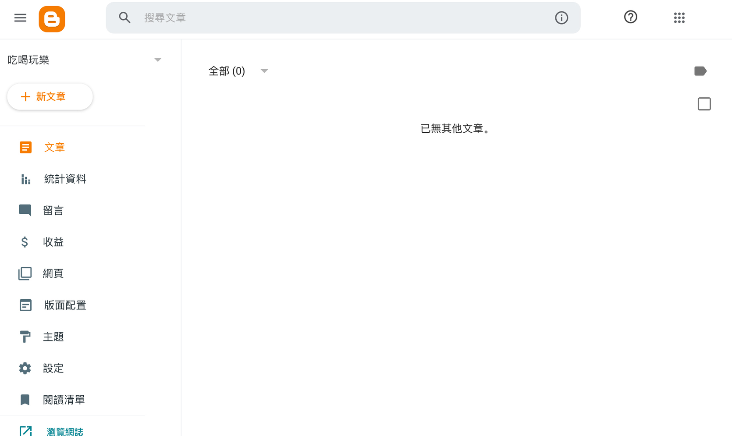Click the 吃喝玩樂 blog title
The image size is (732, 436).
28,60
